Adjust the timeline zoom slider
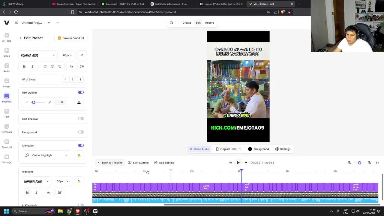 [359, 163]
